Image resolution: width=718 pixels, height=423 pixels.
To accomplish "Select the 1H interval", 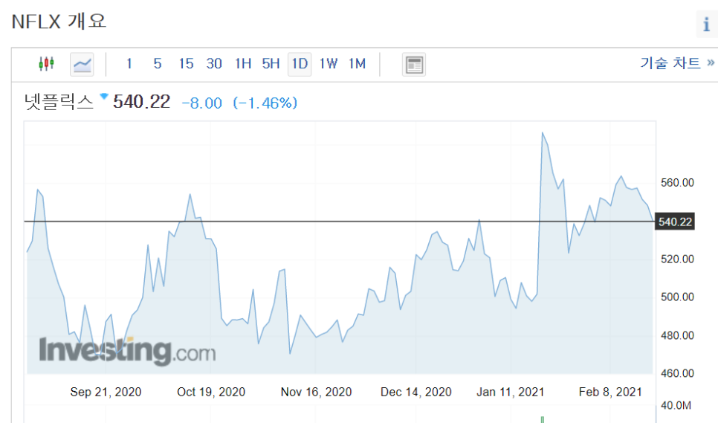I will tap(243, 64).
